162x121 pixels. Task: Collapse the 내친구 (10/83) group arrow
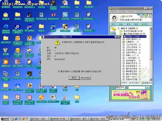click(x=118, y=28)
